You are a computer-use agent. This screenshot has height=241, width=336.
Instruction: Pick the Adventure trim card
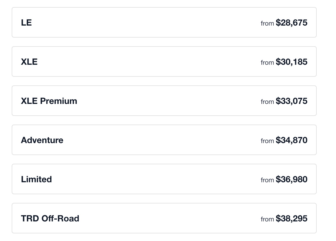pos(163,140)
